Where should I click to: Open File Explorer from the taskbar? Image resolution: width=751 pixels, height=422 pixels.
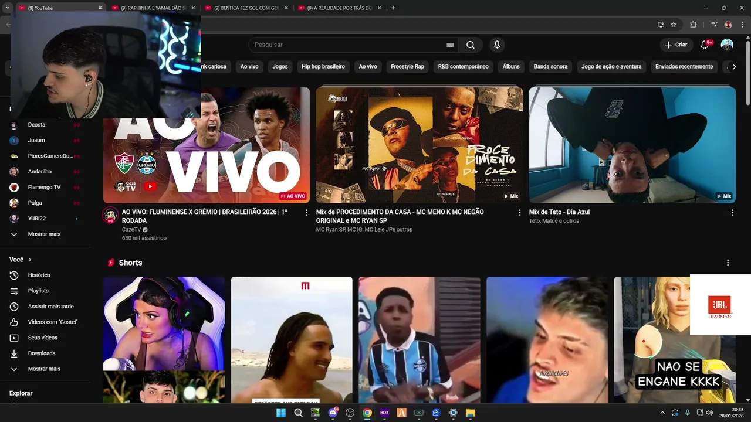[x=470, y=413]
